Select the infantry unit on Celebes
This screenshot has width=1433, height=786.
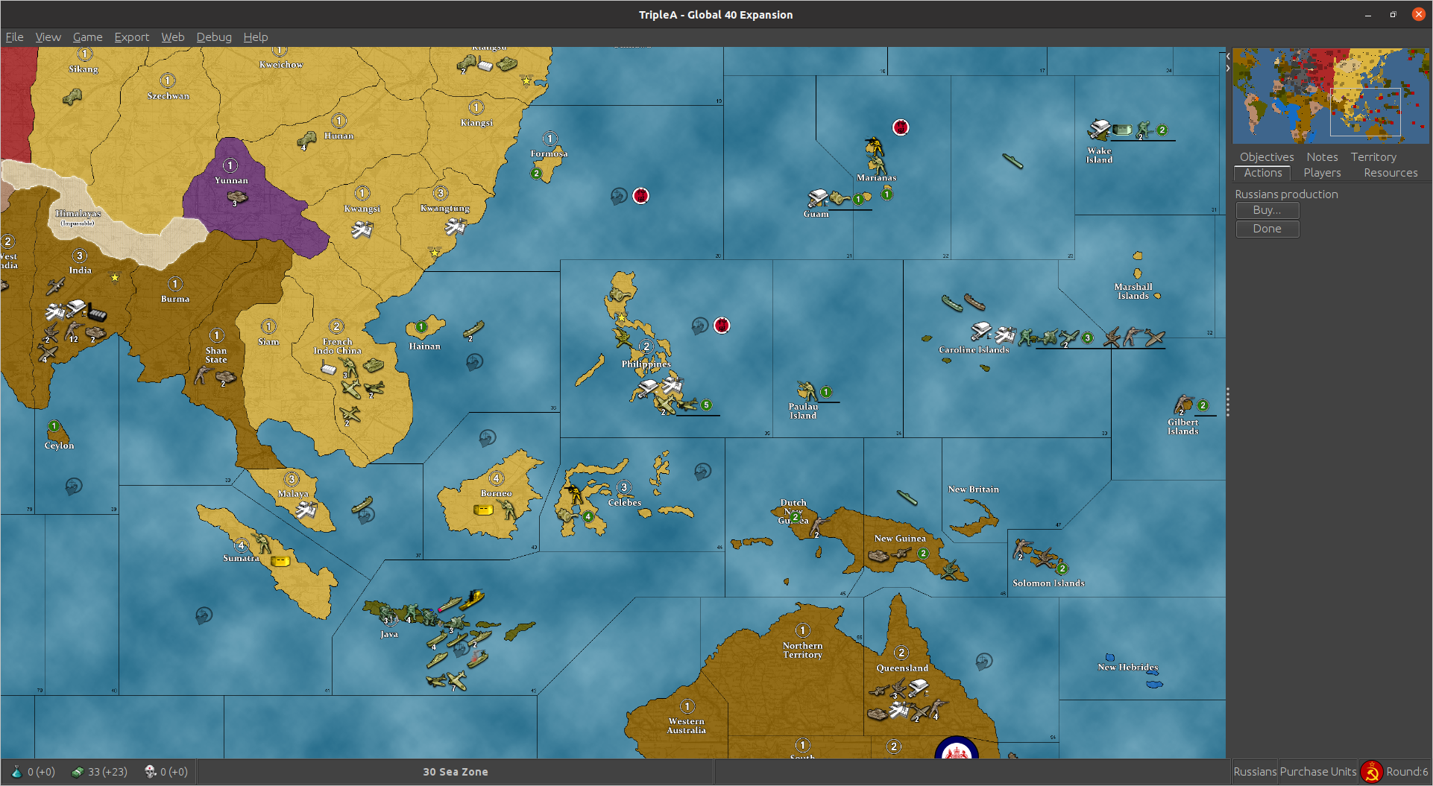point(573,494)
